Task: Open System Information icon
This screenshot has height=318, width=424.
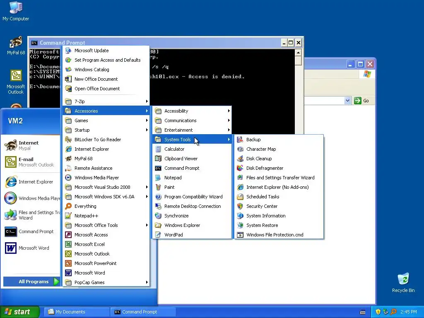Action: tap(240, 215)
